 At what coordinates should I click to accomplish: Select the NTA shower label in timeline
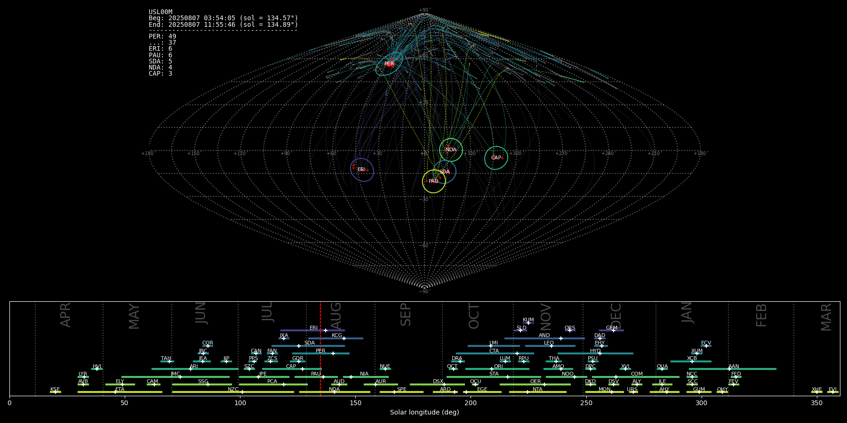click(x=537, y=390)
